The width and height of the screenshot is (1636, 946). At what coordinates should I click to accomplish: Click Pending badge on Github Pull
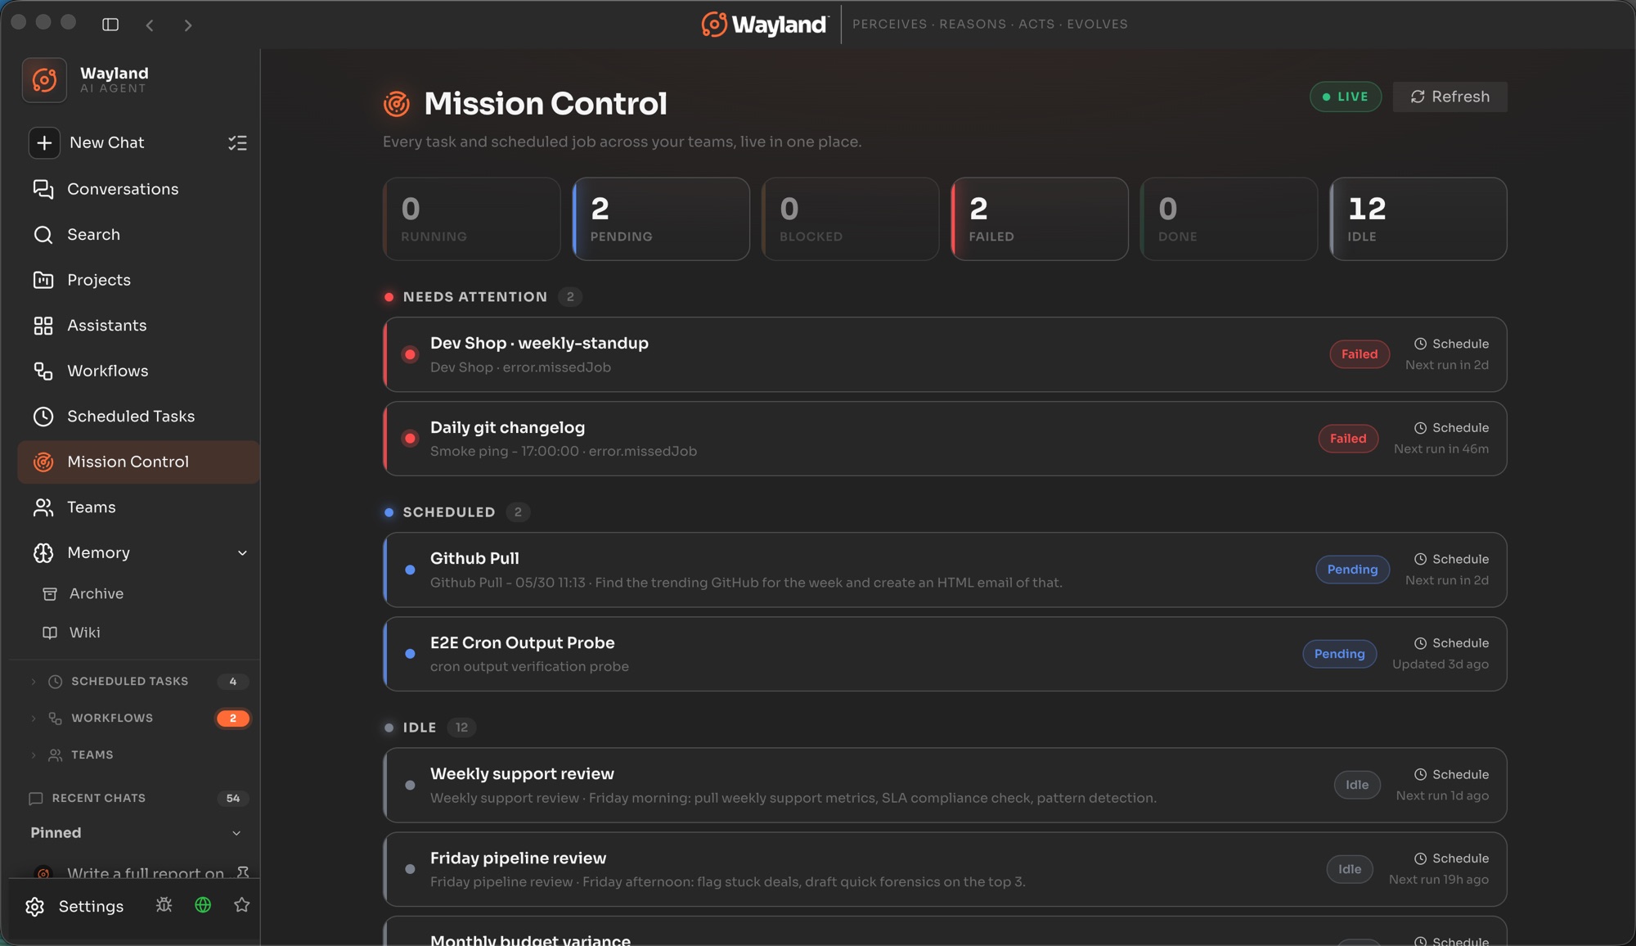click(x=1352, y=570)
